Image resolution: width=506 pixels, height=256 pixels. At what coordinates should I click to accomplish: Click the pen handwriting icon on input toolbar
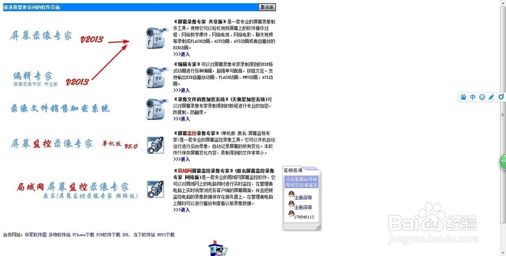click(x=491, y=97)
